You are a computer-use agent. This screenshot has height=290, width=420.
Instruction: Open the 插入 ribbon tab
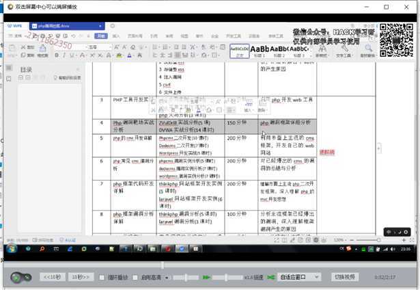point(116,36)
